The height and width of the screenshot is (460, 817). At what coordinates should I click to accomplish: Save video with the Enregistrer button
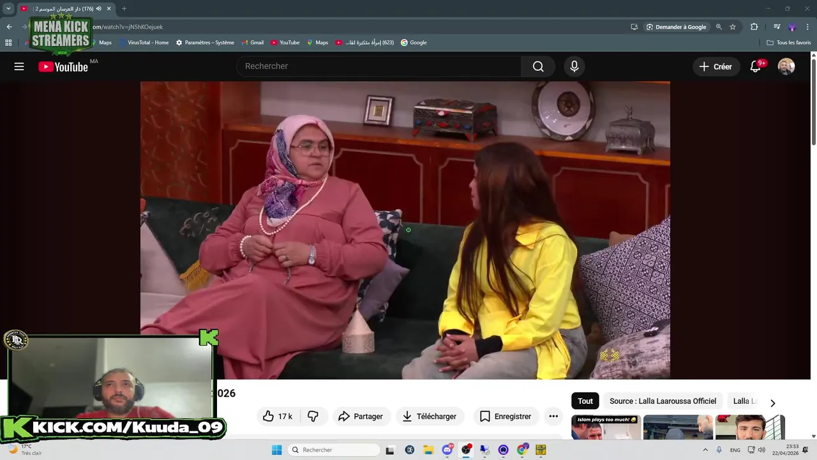506,417
